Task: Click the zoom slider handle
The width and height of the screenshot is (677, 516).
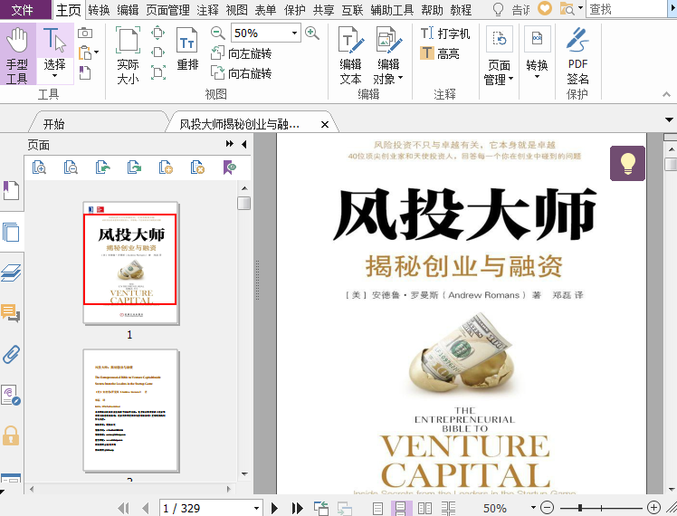Action: (580, 508)
